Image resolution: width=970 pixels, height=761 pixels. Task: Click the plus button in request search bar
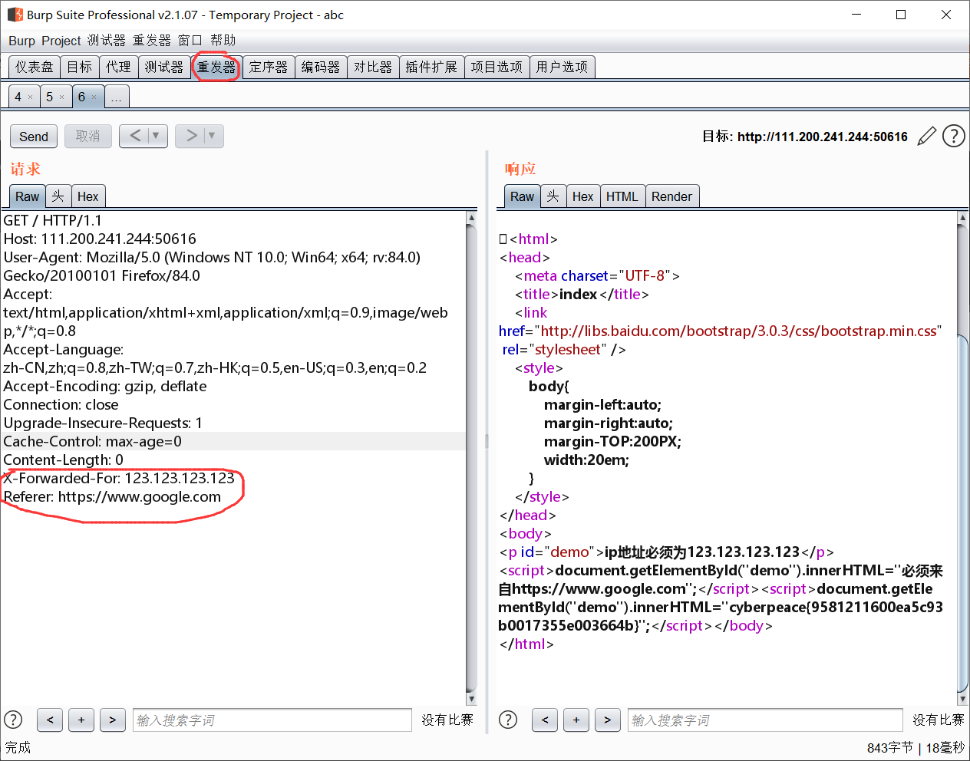coord(81,720)
